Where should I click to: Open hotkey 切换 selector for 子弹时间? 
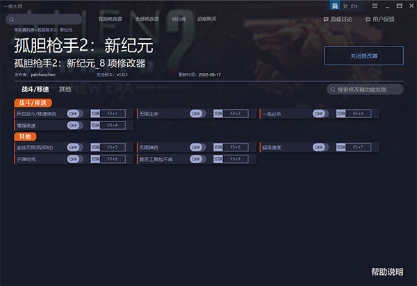coord(96,159)
